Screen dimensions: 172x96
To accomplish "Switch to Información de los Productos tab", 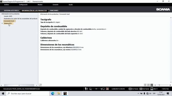I will tap(34, 10).
